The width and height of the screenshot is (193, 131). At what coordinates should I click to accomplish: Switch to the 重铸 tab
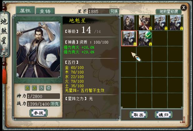pos(45,11)
